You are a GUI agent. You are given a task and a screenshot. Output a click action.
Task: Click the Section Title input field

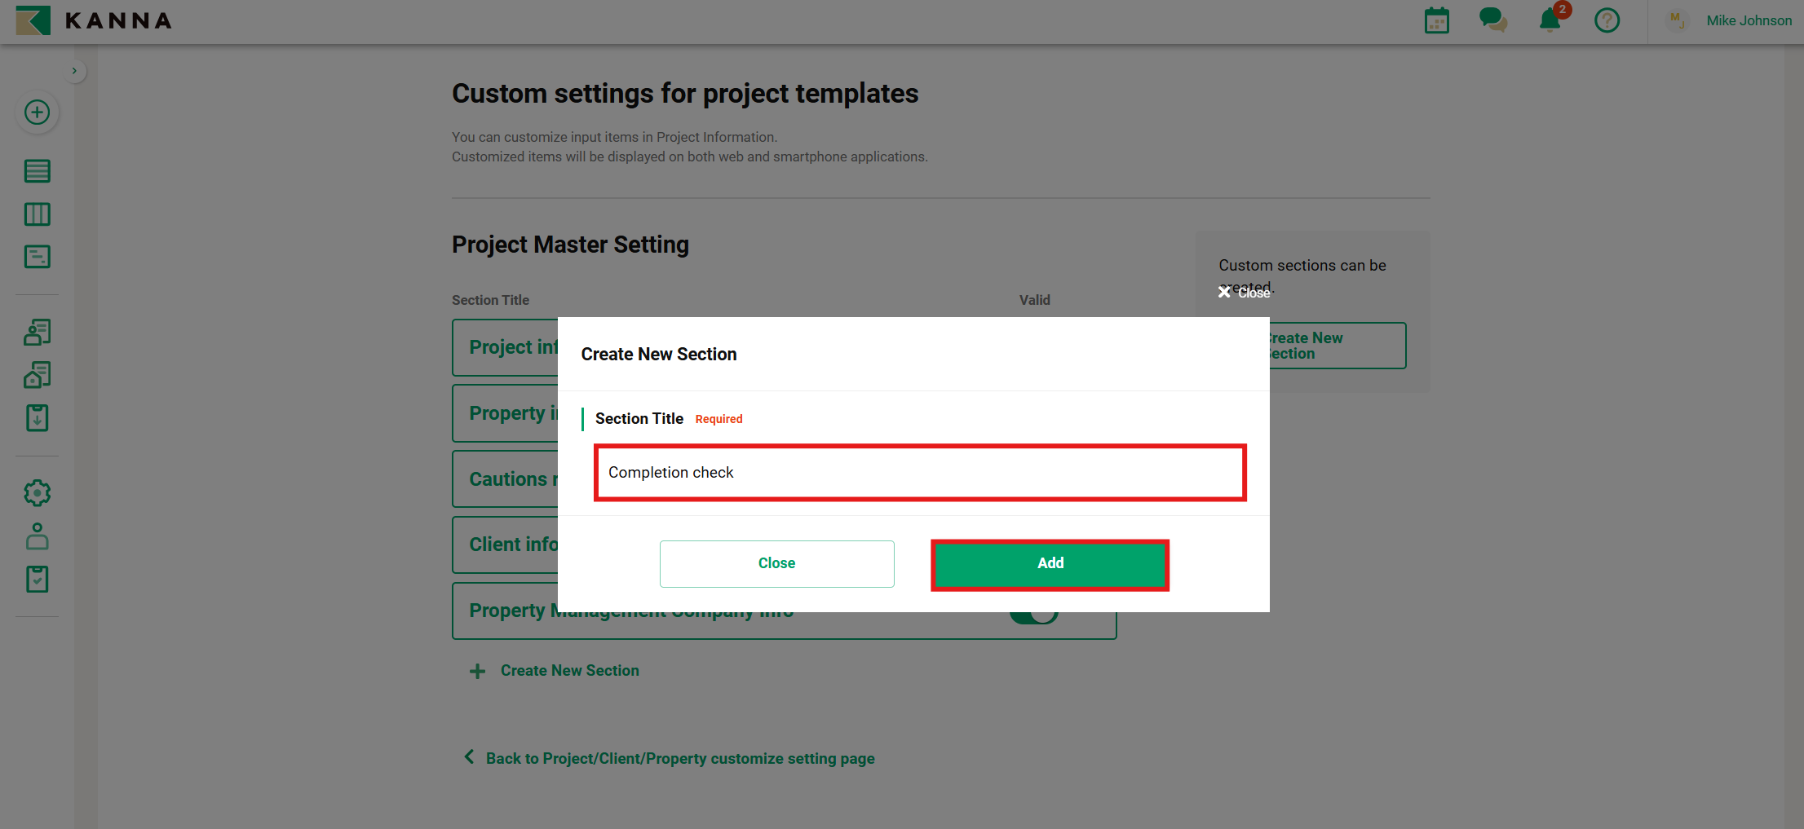(920, 473)
